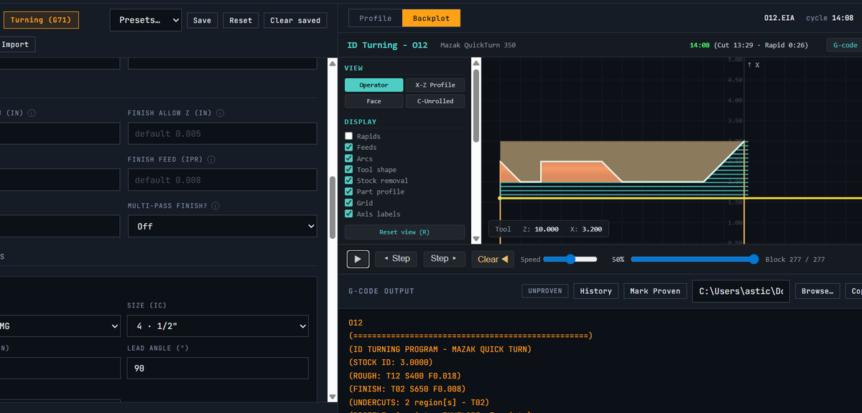862x413 pixels.
Task: Click the Block position slider
Action: 695,259
